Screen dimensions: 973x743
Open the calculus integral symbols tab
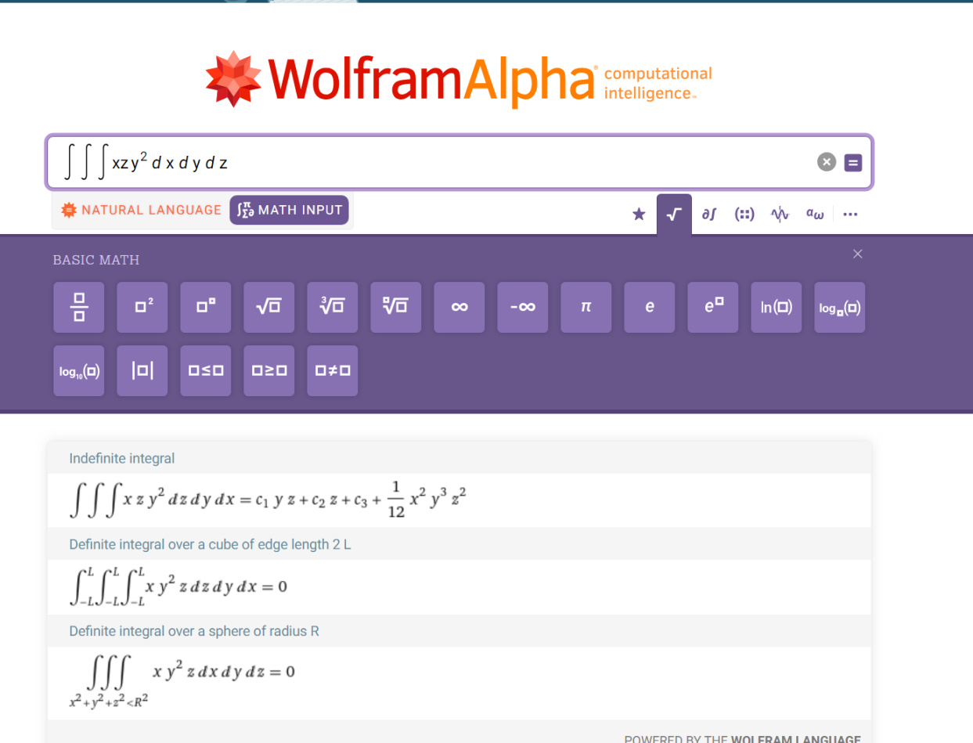tap(708, 214)
